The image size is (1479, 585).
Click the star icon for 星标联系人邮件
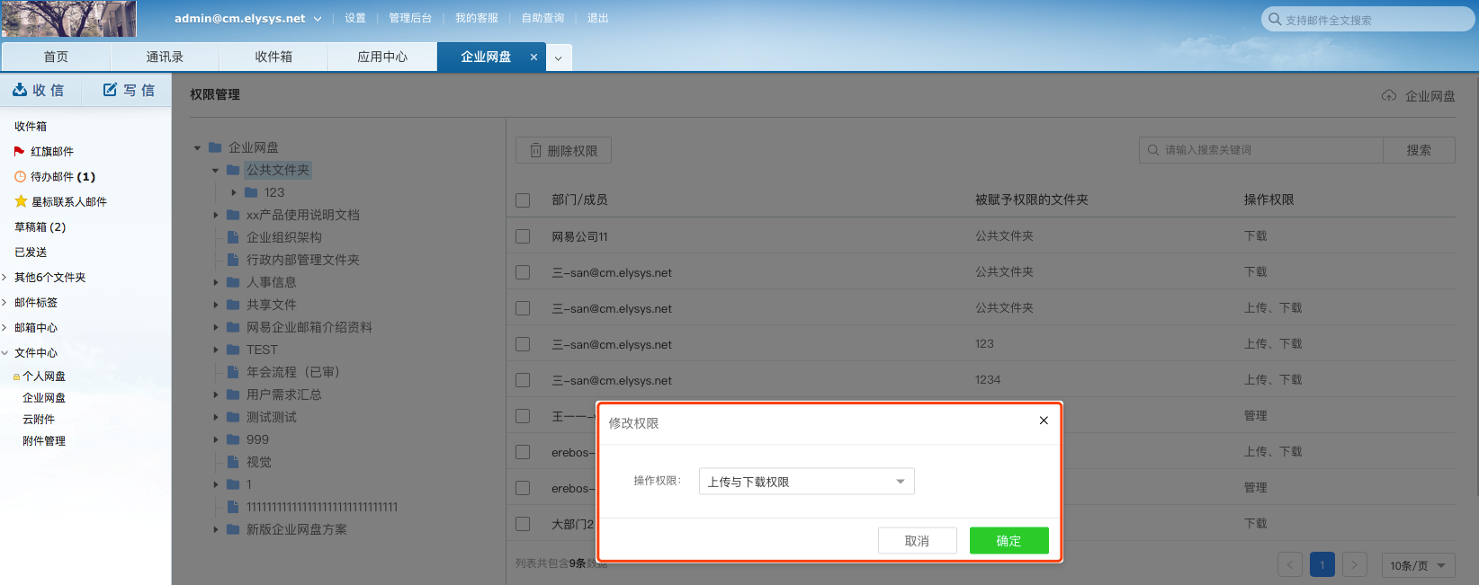point(21,202)
